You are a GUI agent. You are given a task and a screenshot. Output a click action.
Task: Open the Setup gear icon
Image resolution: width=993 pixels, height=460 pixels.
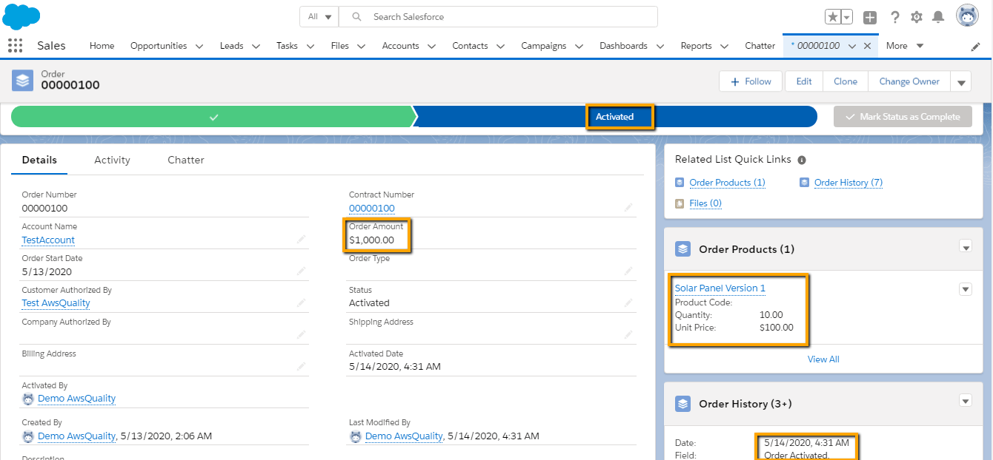pos(917,17)
